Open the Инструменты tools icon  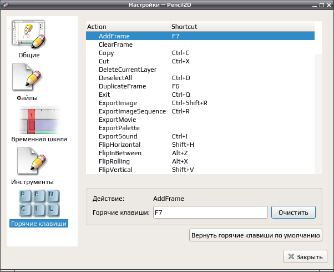[x=32, y=161]
